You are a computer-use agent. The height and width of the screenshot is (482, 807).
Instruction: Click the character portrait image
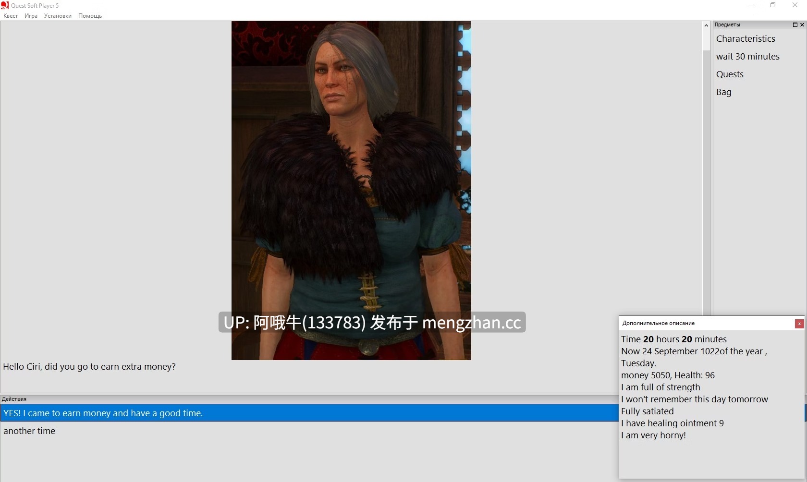(x=351, y=191)
